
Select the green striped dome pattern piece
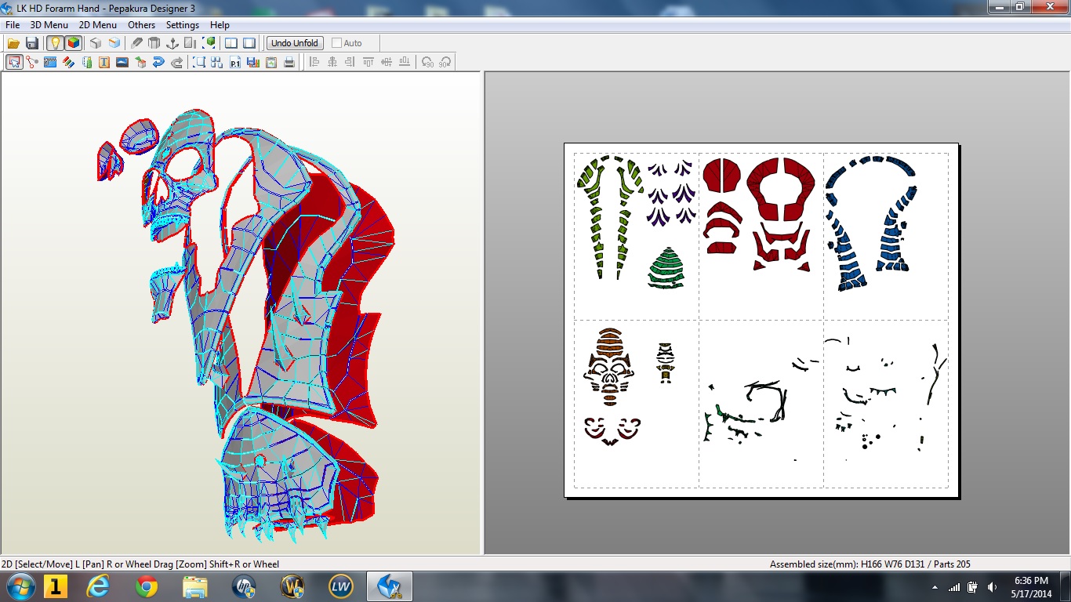click(x=666, y=267)
